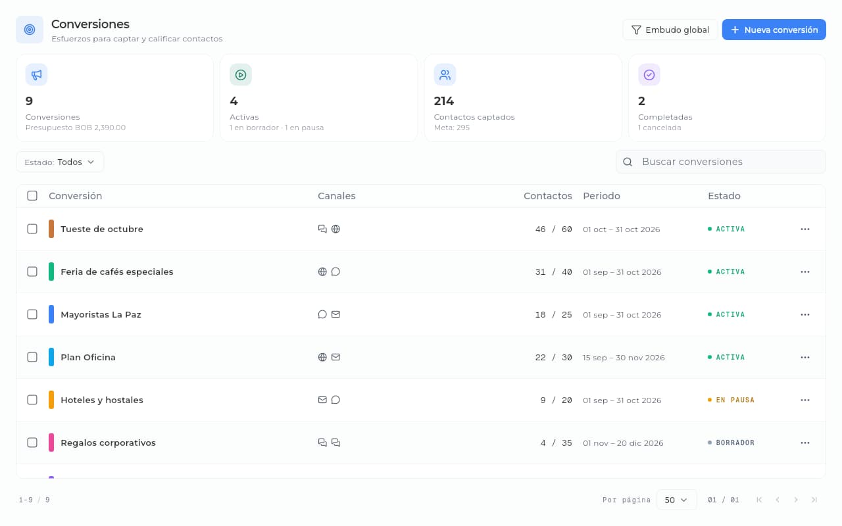Click the people icon on Contactos captados card
The image size is (842, 526).
445,75
